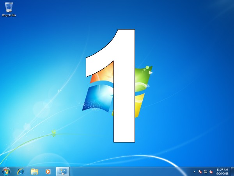Open the Recycle Bin desktop icon
This screenshot has width=234, height=176.
(9, 9)
